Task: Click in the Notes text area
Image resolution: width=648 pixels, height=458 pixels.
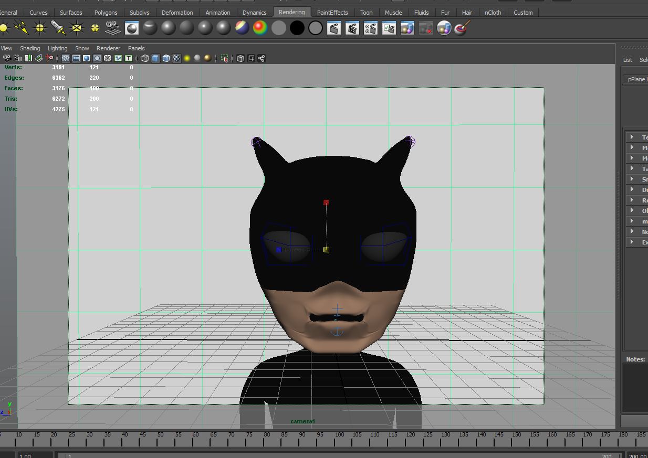Action: pyautogui.click(x=635, y=387)
